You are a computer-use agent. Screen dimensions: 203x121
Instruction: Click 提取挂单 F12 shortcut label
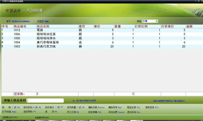pos(152,107)
